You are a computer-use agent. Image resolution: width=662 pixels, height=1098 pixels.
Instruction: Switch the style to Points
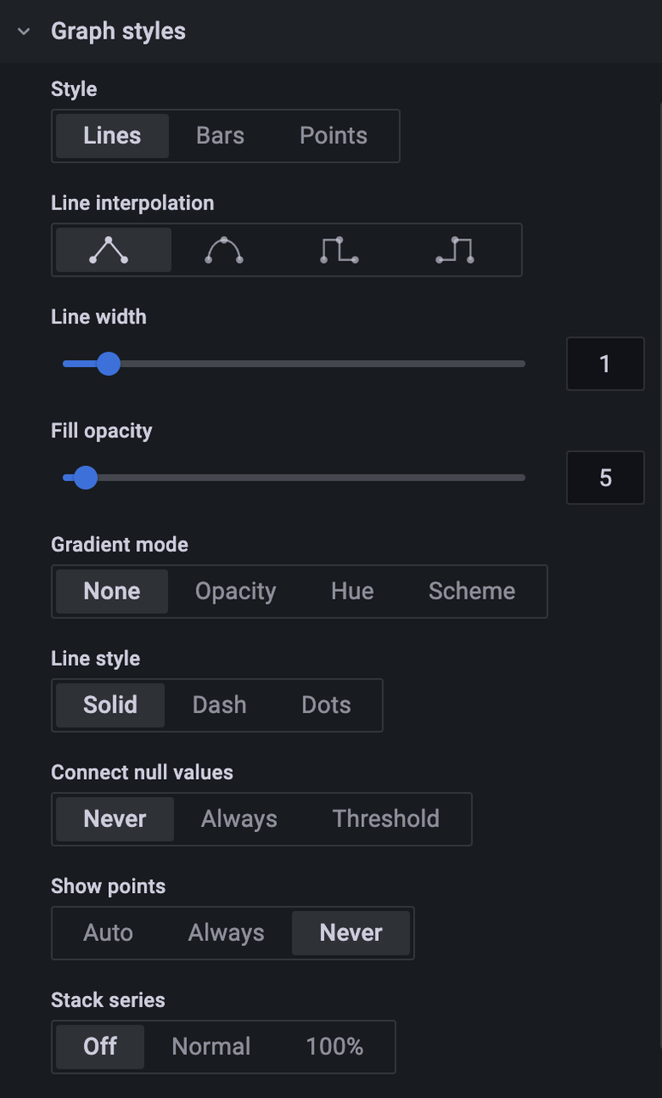tap(333, 136)
